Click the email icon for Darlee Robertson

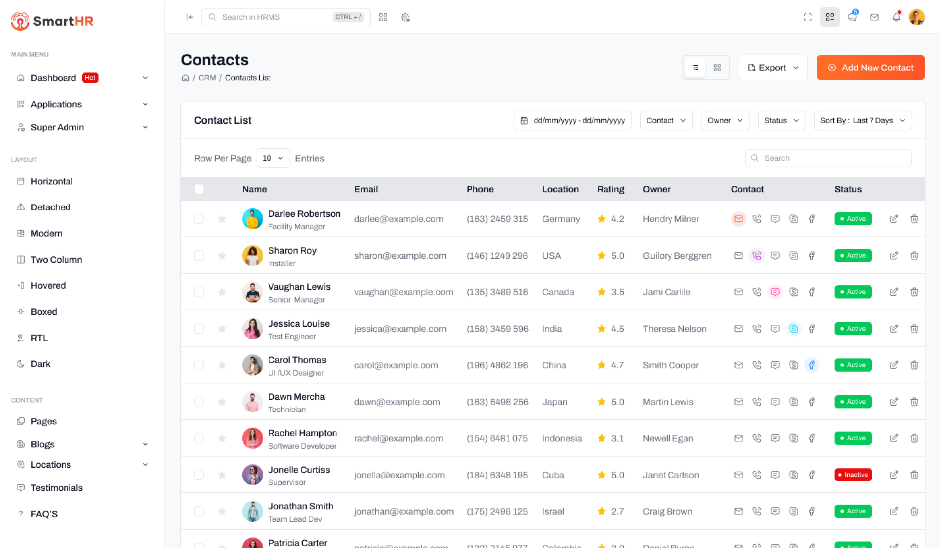[739, 219]
